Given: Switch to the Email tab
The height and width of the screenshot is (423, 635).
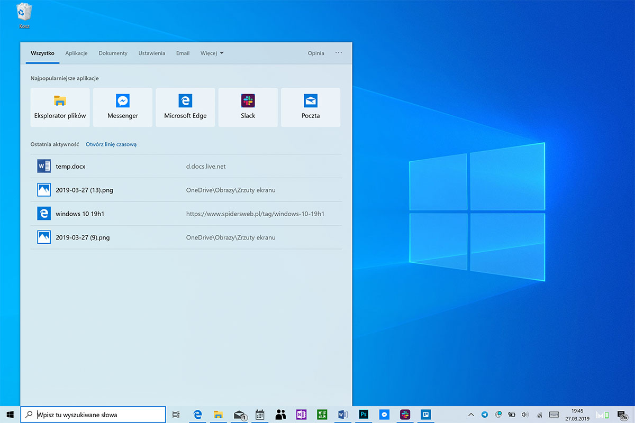Looking at the screenshot, I should coord(183,53).
